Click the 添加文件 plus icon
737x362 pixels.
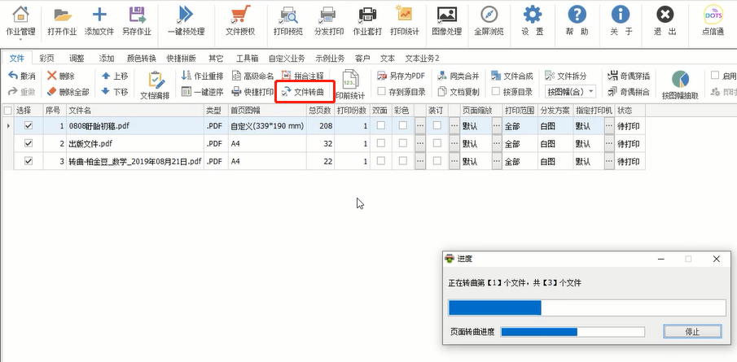(99, 15)
